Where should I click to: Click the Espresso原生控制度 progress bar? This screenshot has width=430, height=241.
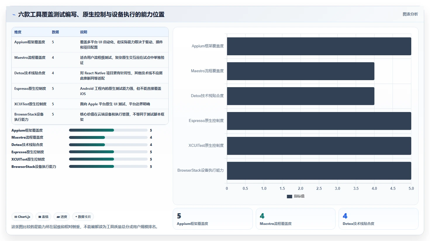click(x=108, y=152)
